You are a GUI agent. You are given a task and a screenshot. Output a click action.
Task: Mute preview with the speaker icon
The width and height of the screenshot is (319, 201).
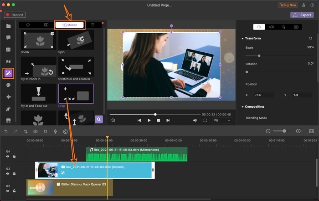click(195, 121)
